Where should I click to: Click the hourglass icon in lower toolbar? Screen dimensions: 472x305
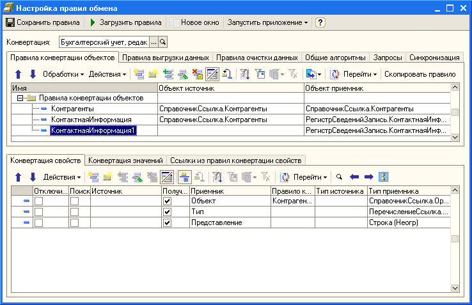pyautogui.click(x=383, y=176)
